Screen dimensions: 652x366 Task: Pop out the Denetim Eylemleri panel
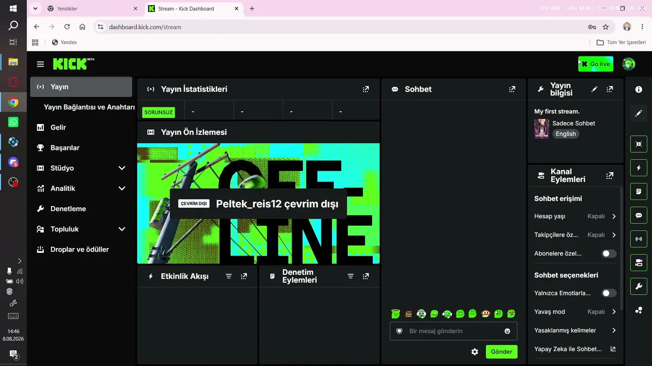click(x=366, y=276)
